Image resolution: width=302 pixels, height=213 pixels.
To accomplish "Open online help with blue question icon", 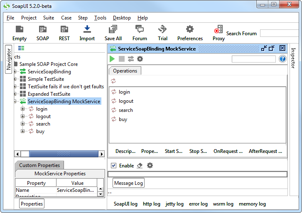I will [282, 59].
